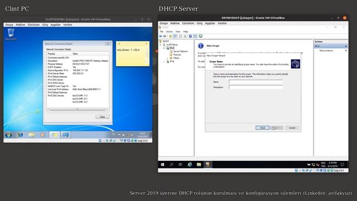Open Windows Start on DHCP Server taskbar
Viewport: 357px width, 201px height.
(x=162, y=164)
